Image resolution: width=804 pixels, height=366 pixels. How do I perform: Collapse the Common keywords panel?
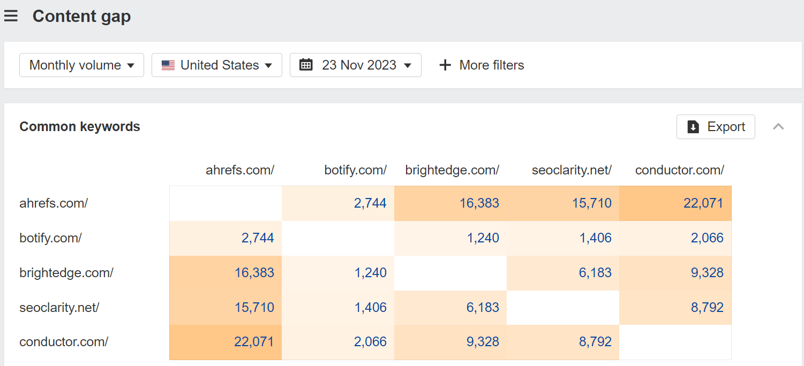pos(778,127)
